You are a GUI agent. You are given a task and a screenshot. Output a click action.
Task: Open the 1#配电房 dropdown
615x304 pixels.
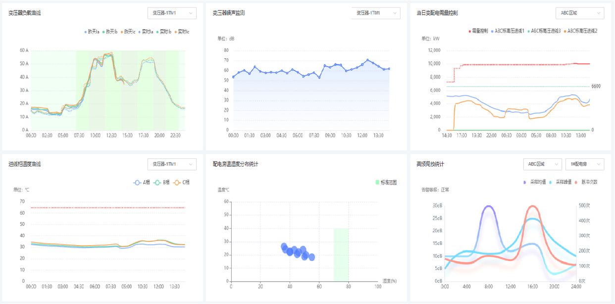[x=585, y=164]
